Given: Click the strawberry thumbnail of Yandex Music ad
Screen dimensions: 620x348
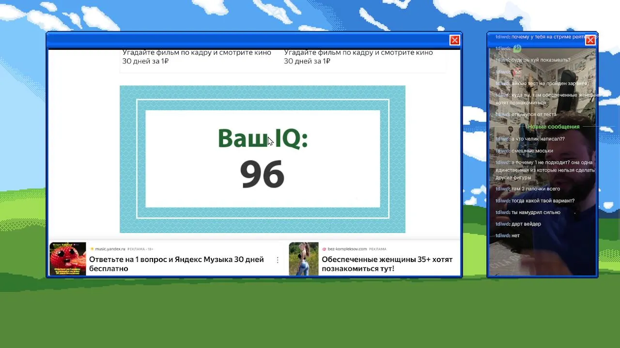Looking at the screenshot, I should [68, 259].
